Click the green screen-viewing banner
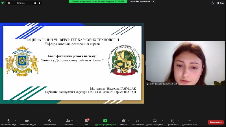226x127 pixels. 98,1
